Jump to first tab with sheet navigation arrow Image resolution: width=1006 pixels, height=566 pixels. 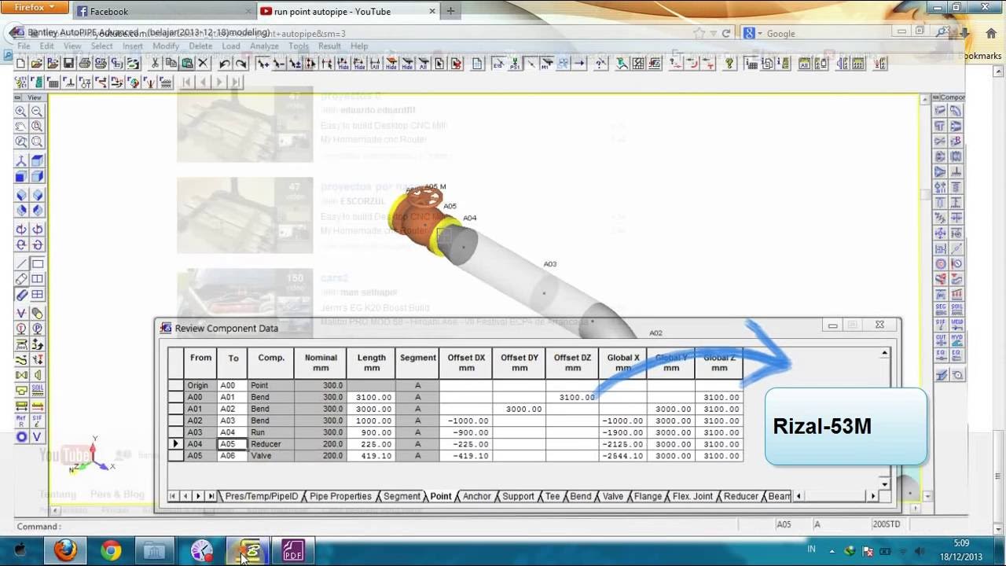tap(173, 496)
